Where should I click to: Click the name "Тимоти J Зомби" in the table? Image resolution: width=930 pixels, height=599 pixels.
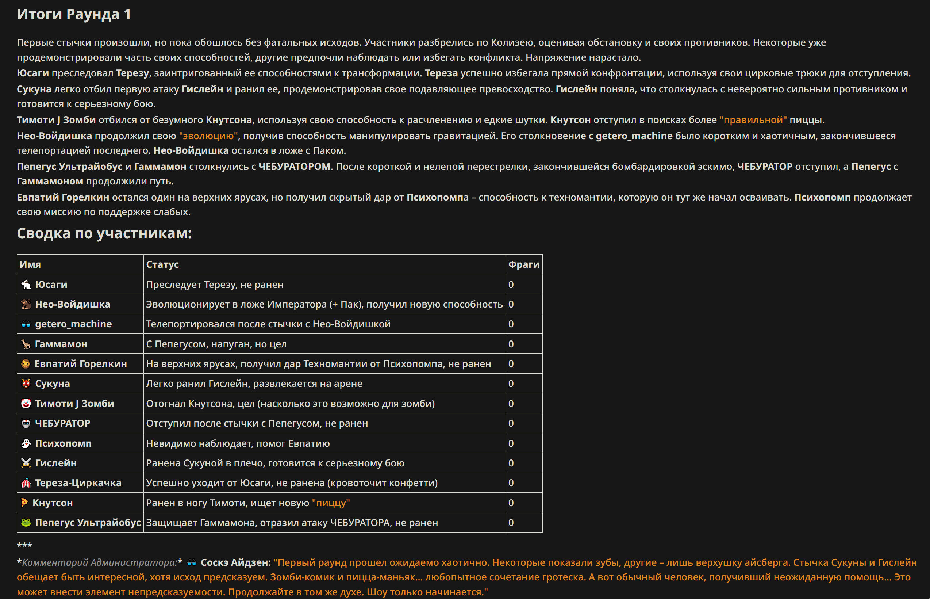tap(74, 404)
